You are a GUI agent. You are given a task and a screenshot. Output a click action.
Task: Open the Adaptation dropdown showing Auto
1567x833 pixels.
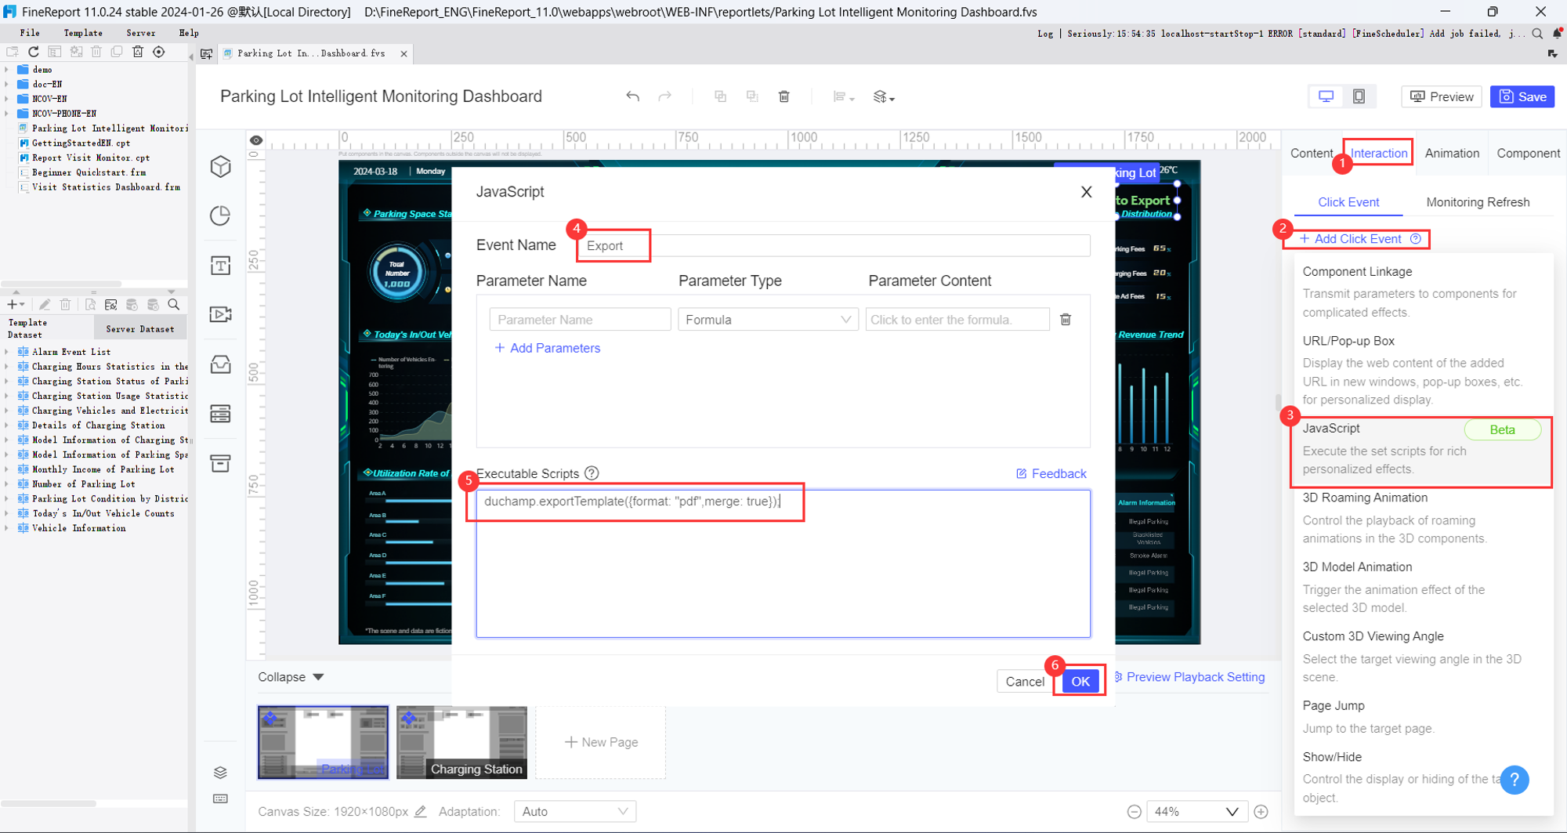pyautogui.click(x=574, y=811)
